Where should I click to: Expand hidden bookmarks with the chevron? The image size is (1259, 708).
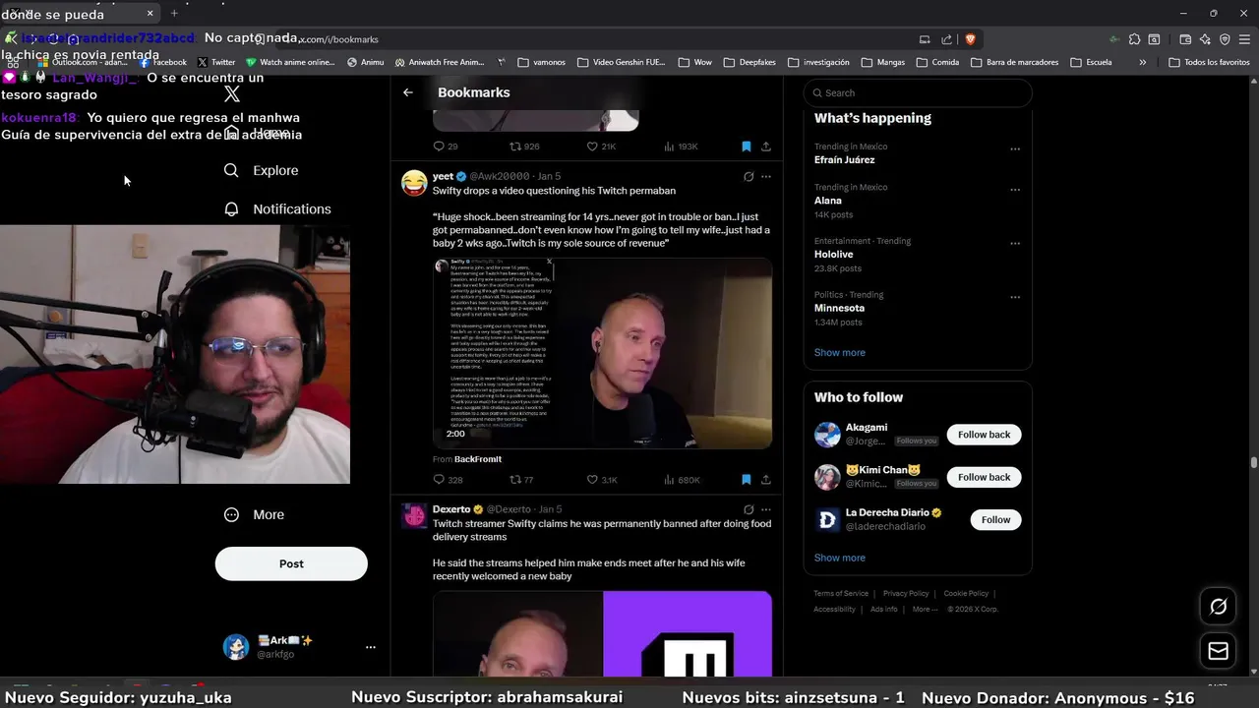coord(1142,62)
